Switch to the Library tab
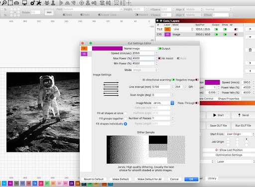This screenshot has width=255, height=187. (x=212, y=178)
